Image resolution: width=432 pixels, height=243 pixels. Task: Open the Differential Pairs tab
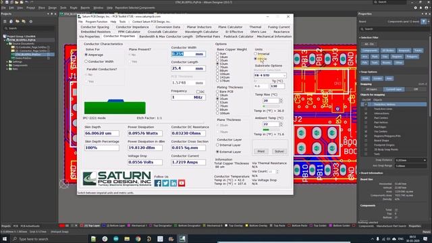point(208,36)
